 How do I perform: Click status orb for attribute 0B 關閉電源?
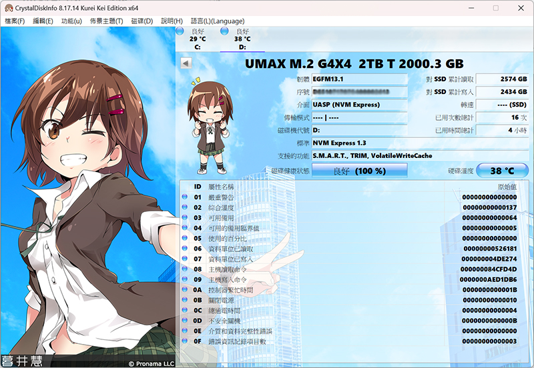[185, 299]
